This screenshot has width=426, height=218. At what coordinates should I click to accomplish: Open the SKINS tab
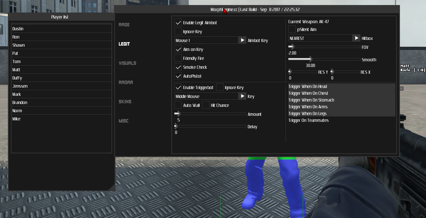pyautogui.click(x=125, y=102)
